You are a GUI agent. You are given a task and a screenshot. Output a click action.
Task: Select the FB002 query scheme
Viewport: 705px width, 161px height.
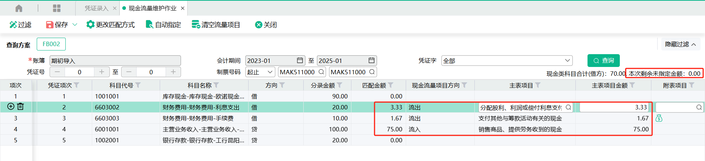[x=51, y=44]
